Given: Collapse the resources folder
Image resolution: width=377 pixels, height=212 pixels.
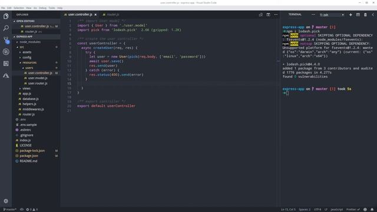Looking at the screenshot, I should tap(29, 62).
